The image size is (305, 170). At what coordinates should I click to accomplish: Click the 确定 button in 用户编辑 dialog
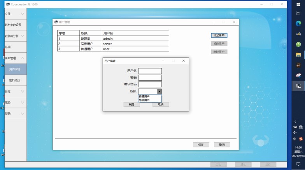tap(131, 104)
